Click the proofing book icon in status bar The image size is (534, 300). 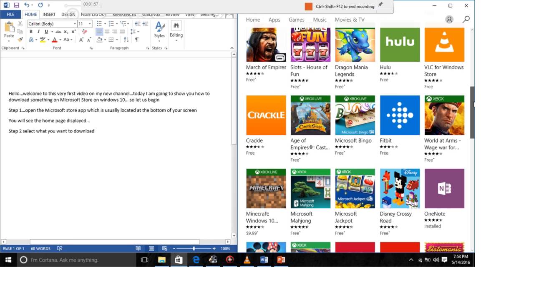click(x=60, y=248)
